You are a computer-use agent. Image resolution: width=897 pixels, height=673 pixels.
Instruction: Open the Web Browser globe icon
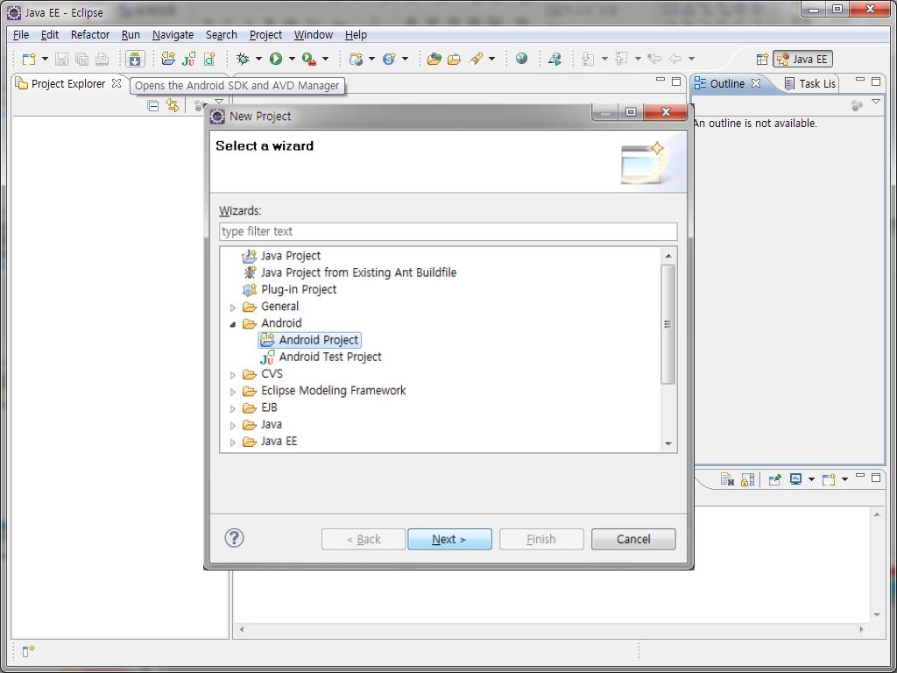[x=521, y=59]
